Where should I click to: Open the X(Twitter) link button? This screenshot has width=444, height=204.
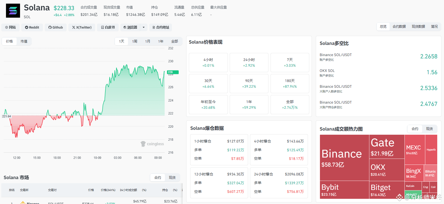pos(82,27)
